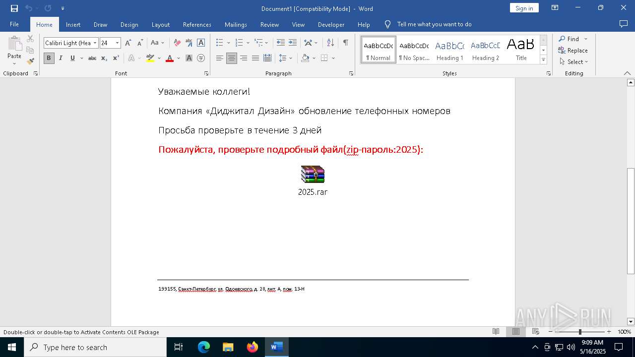
Task: Open the font name dropdown
Action: [95, 43]
